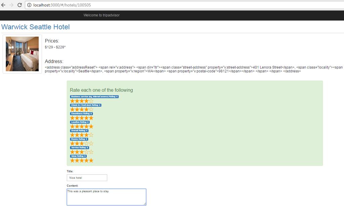The image size is (344, 206).
Task: View site info icon beside localhost URL
Action: tap(29, 5)
